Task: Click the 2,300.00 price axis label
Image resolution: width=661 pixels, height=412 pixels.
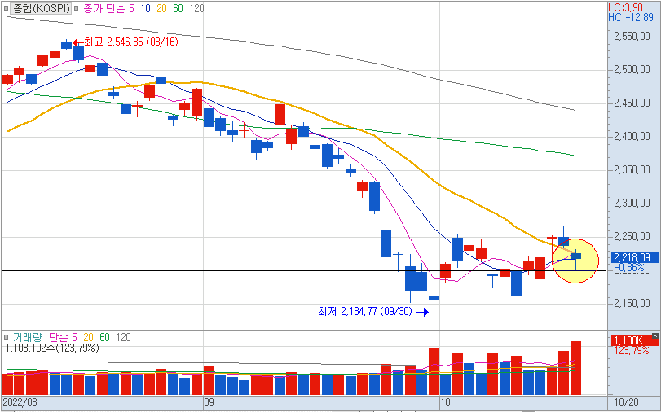Action: tap(632, 204)
